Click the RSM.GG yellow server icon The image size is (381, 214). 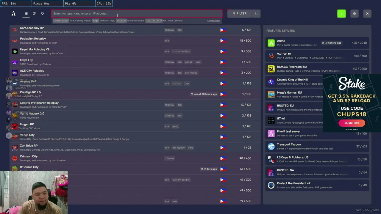(271, 69)
